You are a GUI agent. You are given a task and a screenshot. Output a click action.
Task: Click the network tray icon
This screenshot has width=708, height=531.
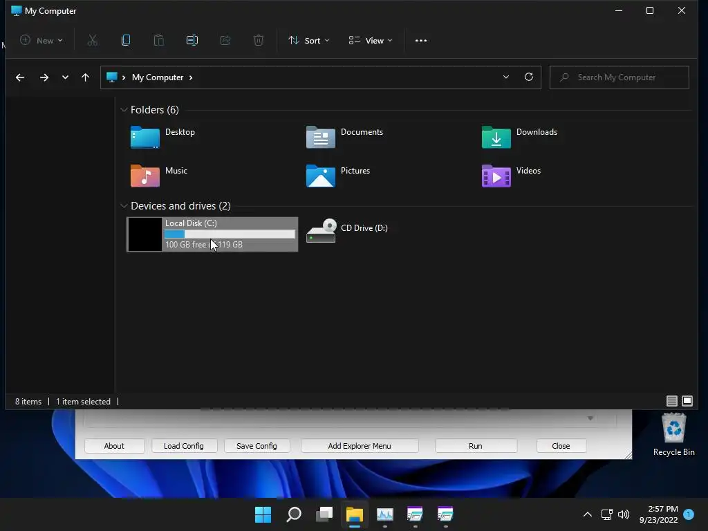[x=606, y=514]
